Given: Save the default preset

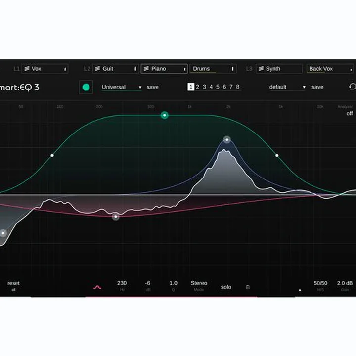Looking at the screenshot, I should [x=317, y=87].
